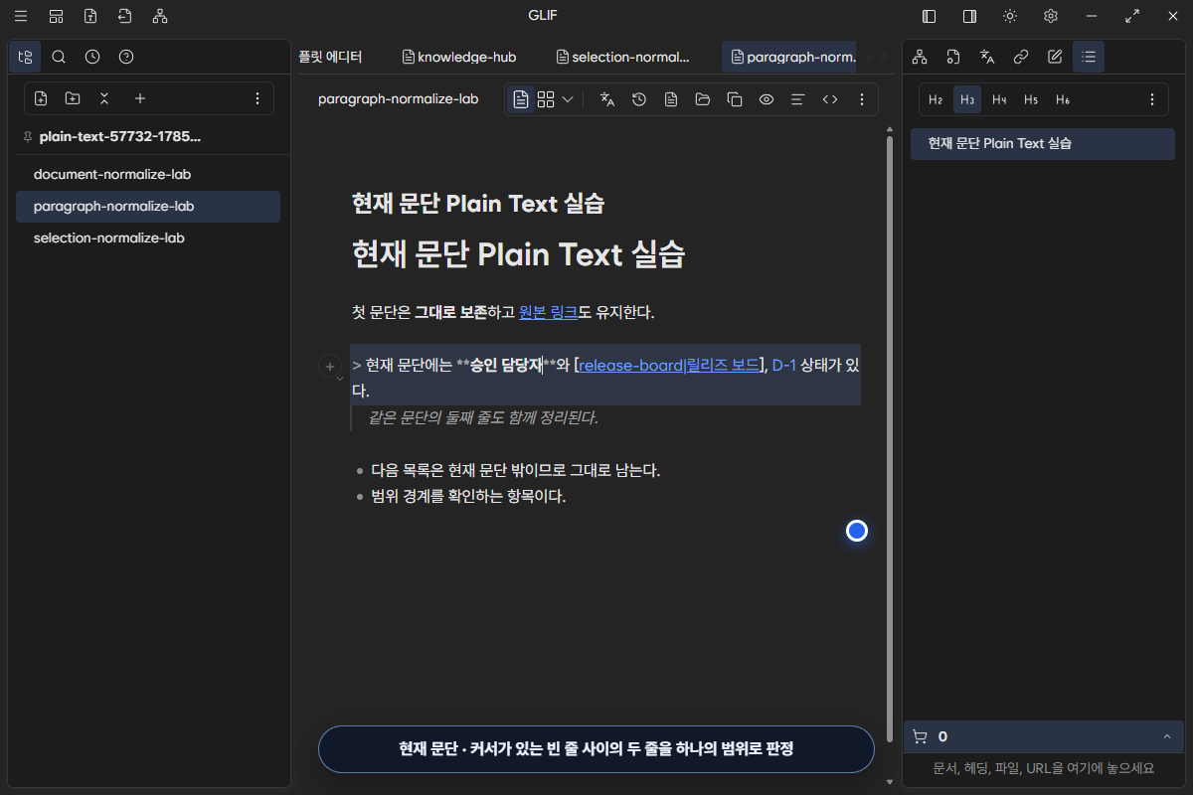Select outline list tab in right panel
1193x795 pixels.
tap(1089, 57)
